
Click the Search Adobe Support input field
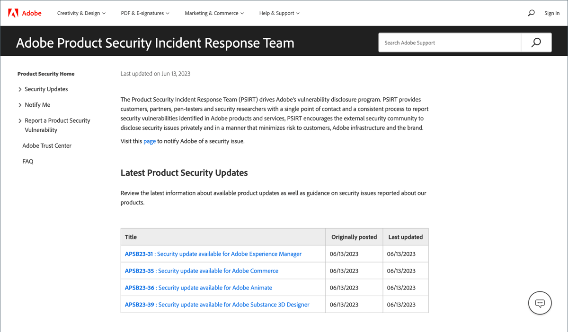pos(450,43)
